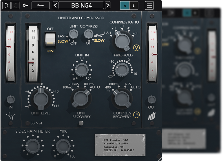Select the previous preset arrow

tap(55, 5)
